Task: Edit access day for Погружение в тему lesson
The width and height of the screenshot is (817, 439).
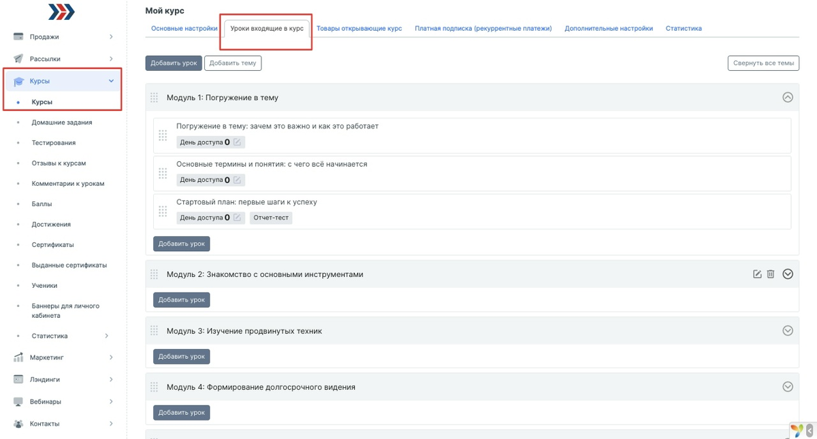Action: (237, 142)
